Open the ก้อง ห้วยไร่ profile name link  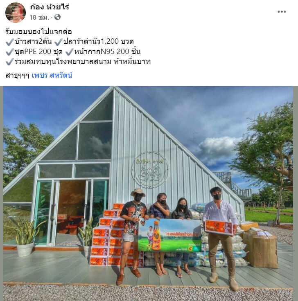50,7
